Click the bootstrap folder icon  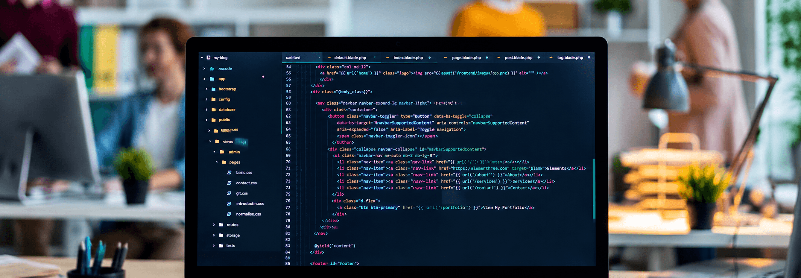(x=214, y=89)
